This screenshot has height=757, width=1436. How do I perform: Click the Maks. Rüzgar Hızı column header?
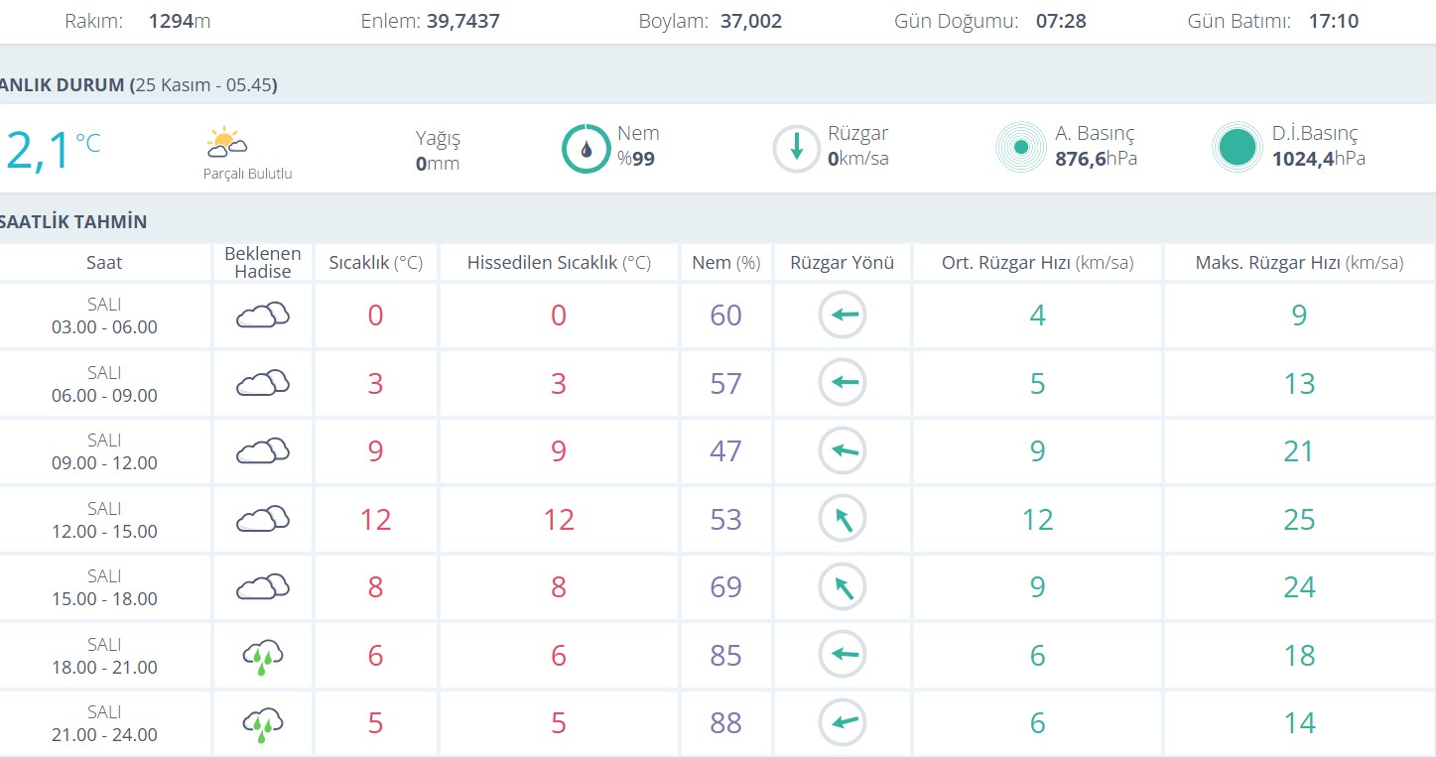[x=1299, y=263]
